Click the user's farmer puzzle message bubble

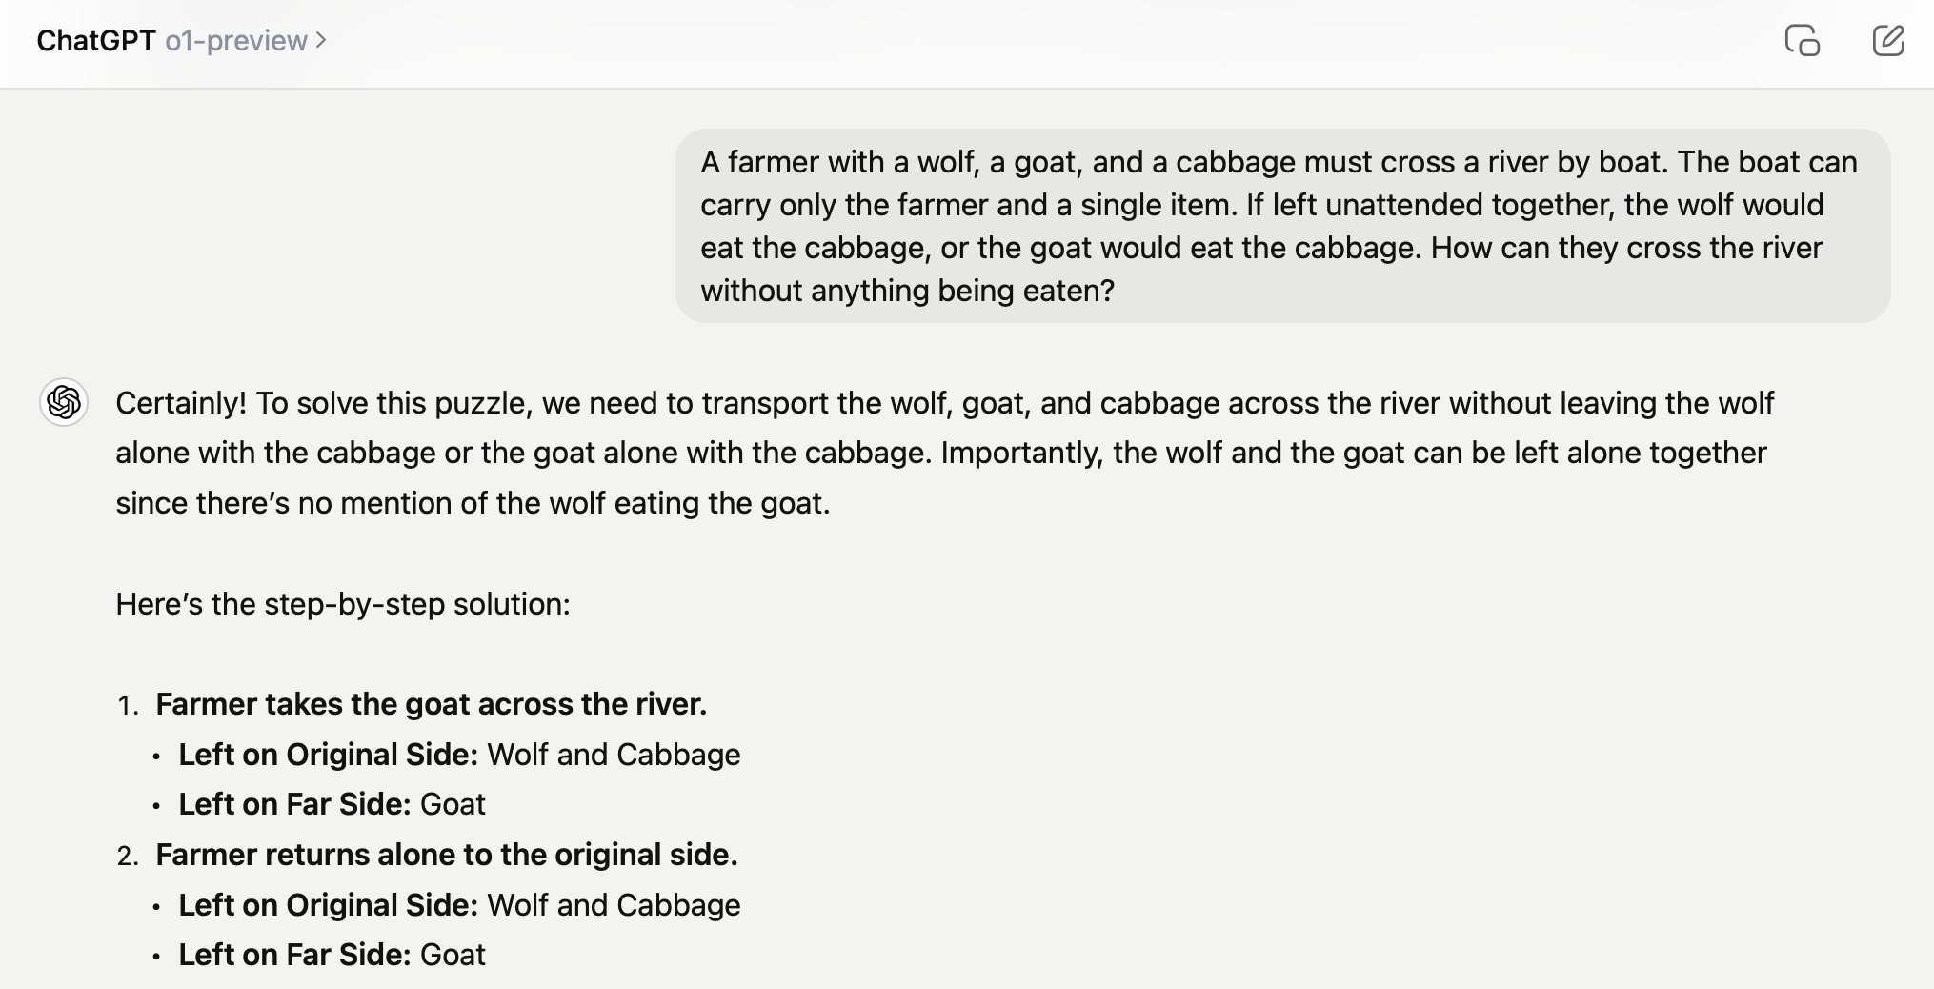click(x=1281, y=226)
